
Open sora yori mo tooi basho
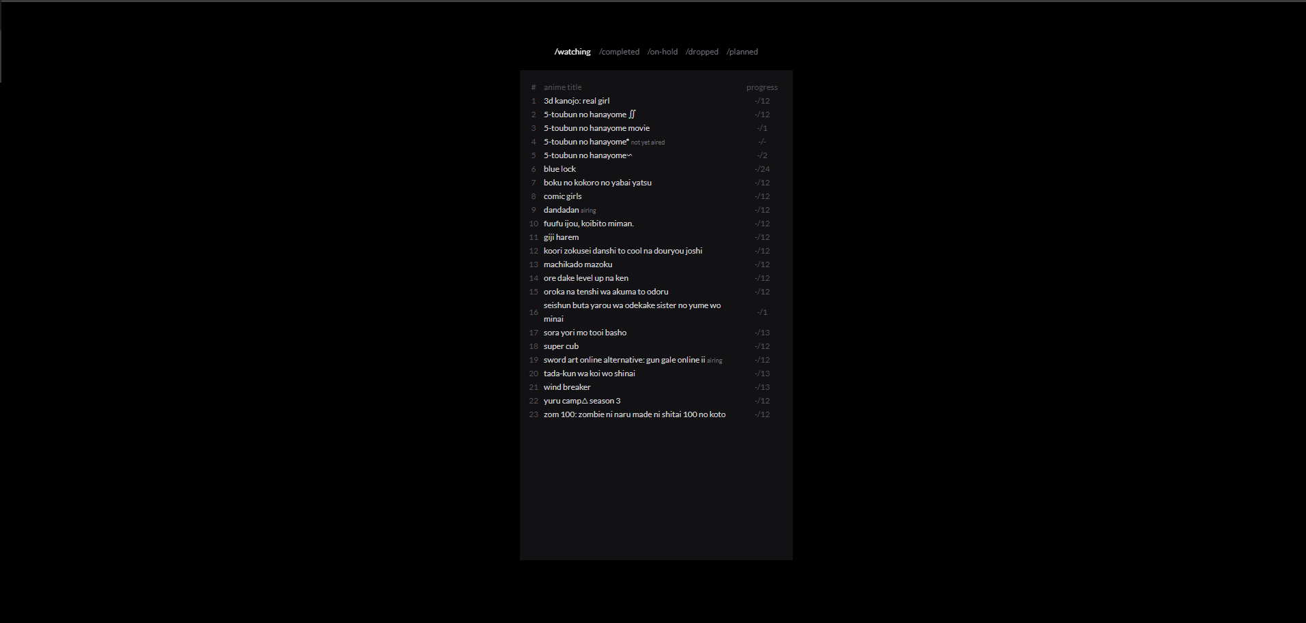point(585,333)
